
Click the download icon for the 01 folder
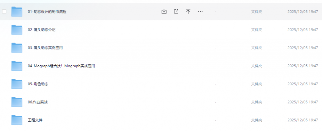click(x=164, y=12)
